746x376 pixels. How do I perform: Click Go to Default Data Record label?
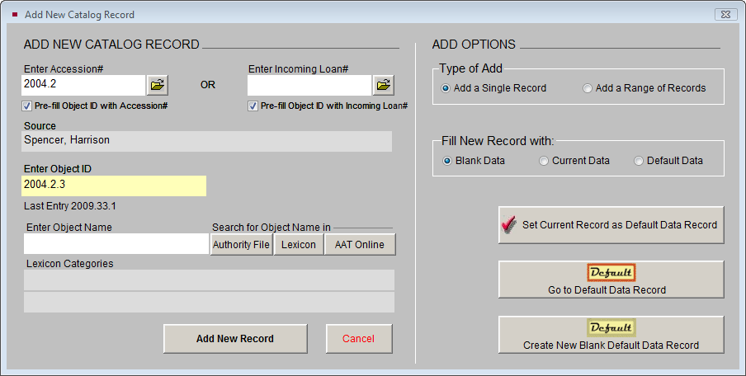tap(607, 290)
